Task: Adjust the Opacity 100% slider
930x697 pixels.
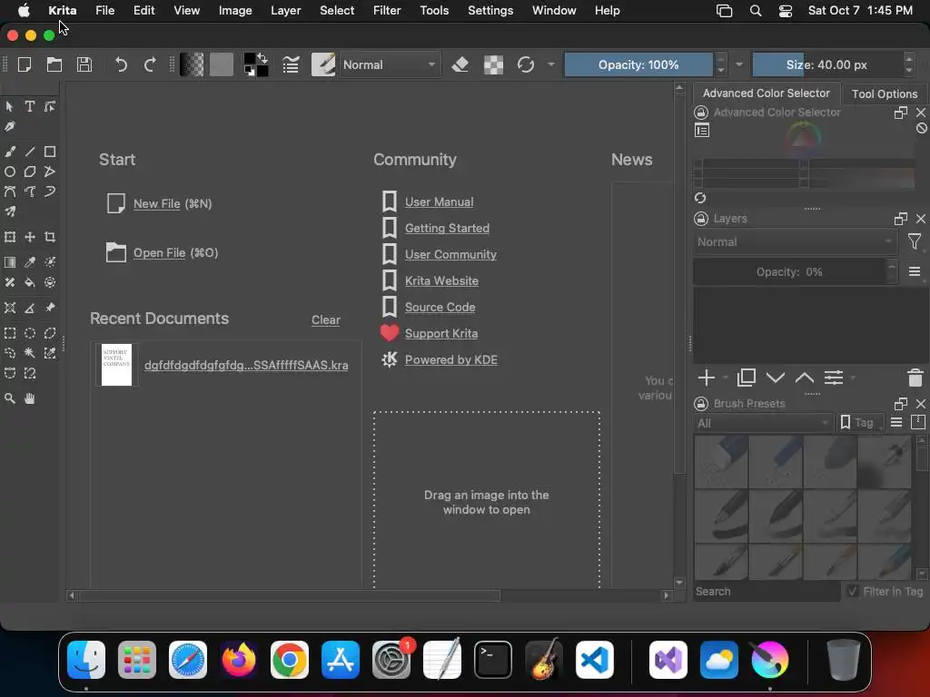Action: 638,64
